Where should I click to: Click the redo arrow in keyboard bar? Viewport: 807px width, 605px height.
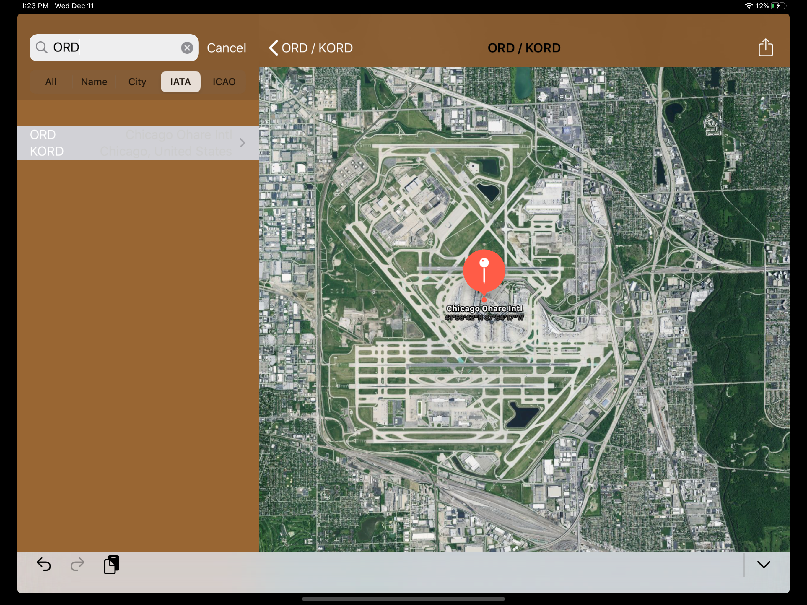click(77, 564)
